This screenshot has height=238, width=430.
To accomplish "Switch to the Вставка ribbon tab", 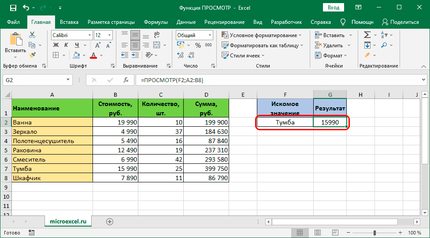I will click(69, 22).
